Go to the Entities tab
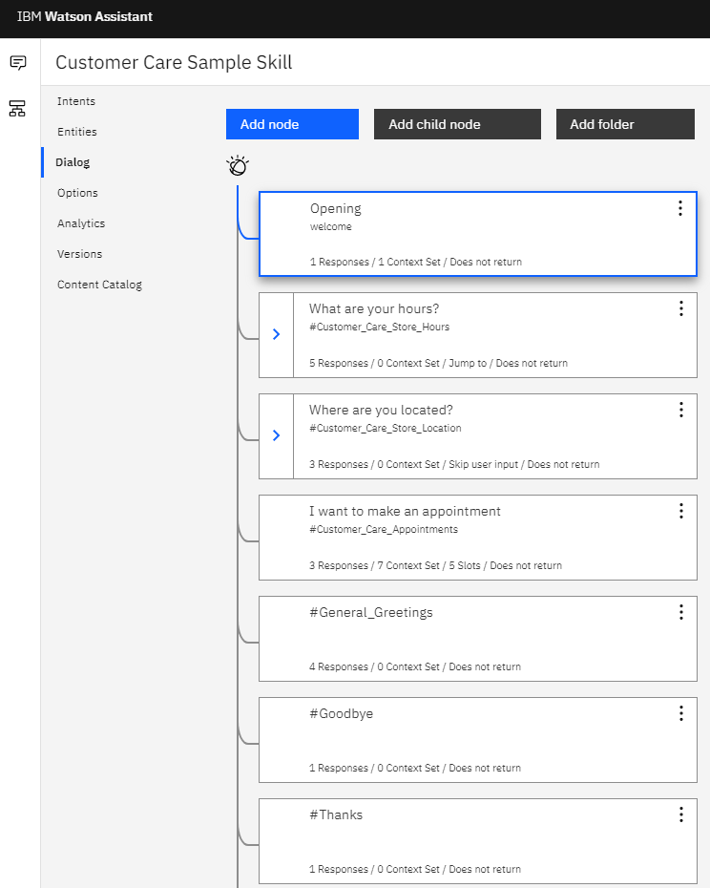The height and width of the screenshot is (888, 710). point(77,132)
